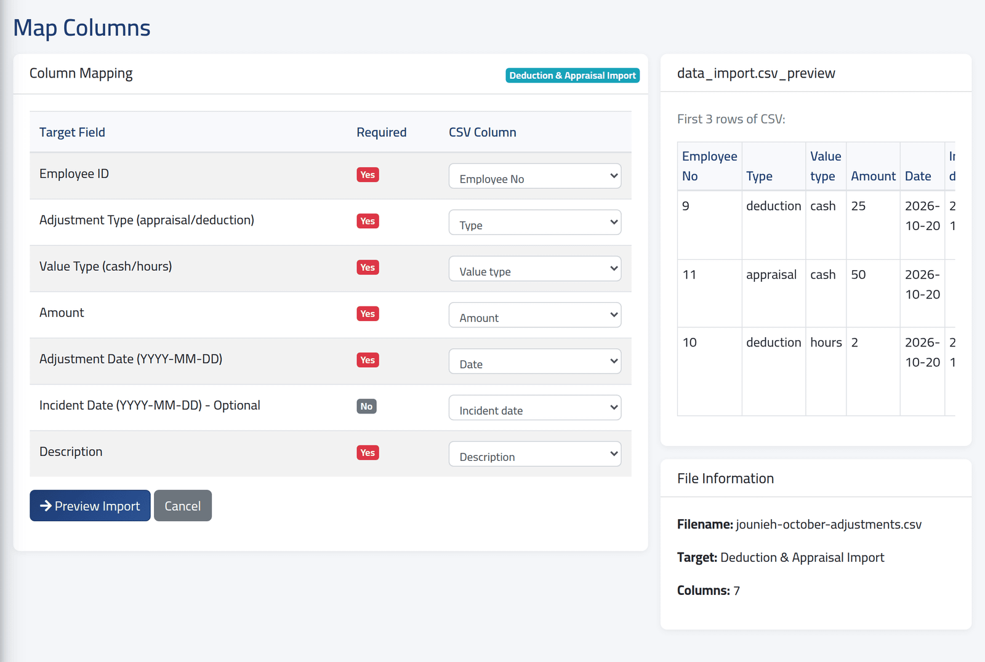The image size is (985, 662).
Task: Click the Yes badge for Employee ID
Action: tap(368, 175)
